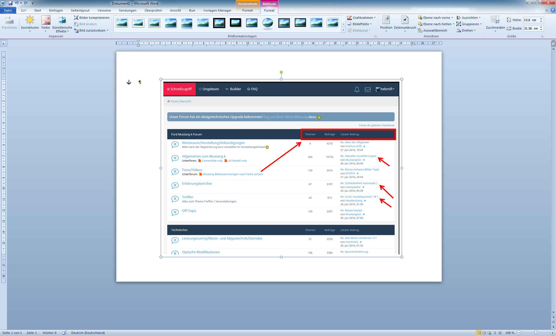The height and width of the screenshot is (336, 556).
Task: Open the Ebene nach vorne dropdown arrow
Action: [452, 18]
